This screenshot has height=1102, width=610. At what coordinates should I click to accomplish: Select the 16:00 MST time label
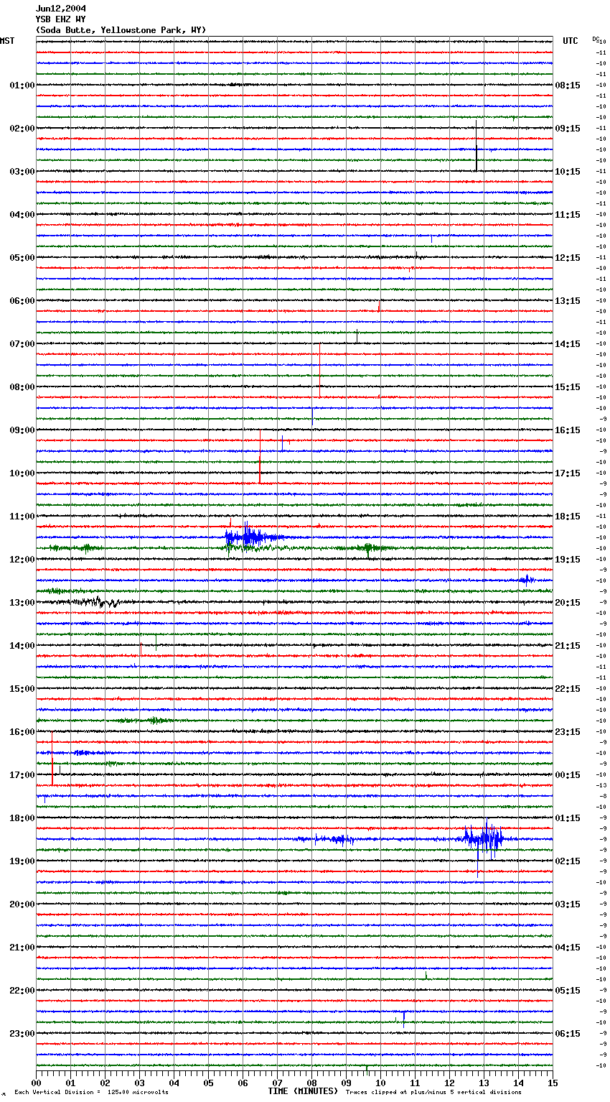pos(22,732)
